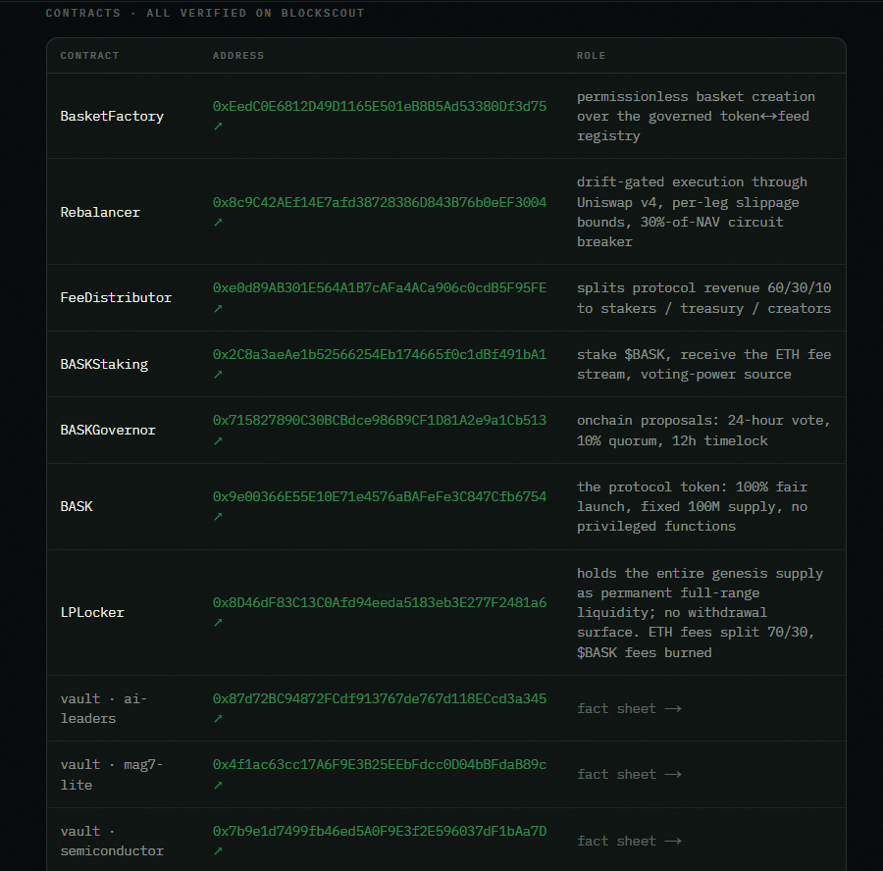Open BasketFactory address 0xEedC0E68...3d75
The height and width of the screenshot is (871, 883).
(380, 106)
